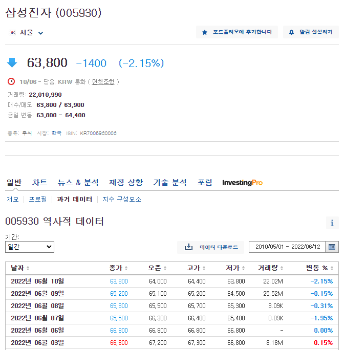Switch to the 차트 tab

pos(40,183)
